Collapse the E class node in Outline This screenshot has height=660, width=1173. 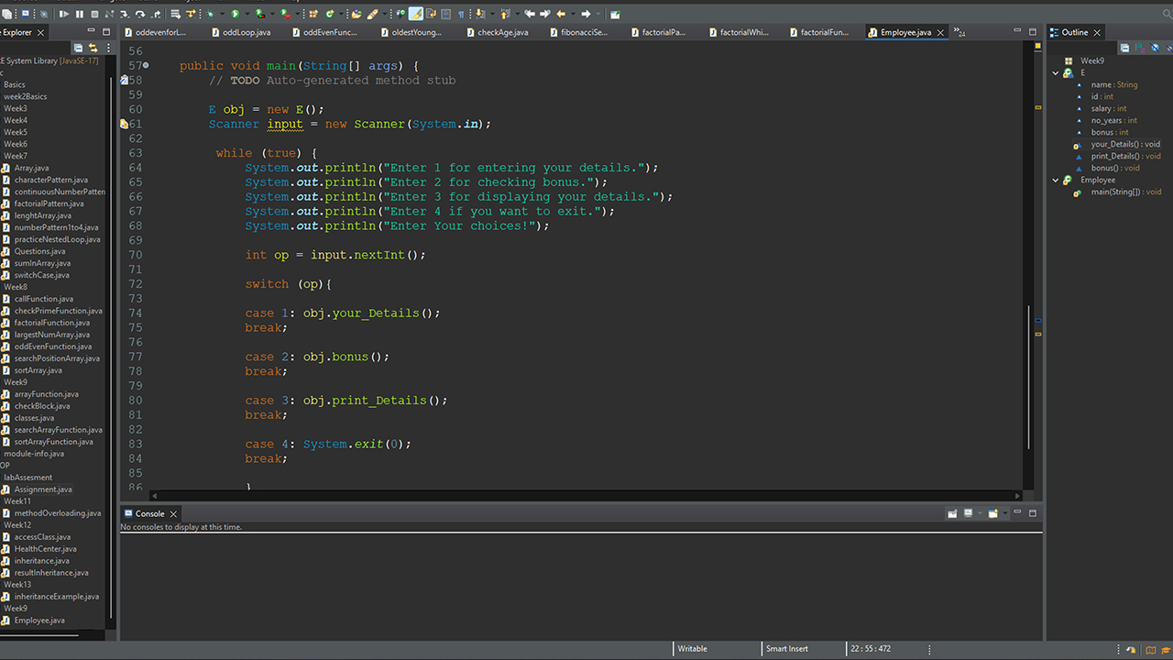1056,72
